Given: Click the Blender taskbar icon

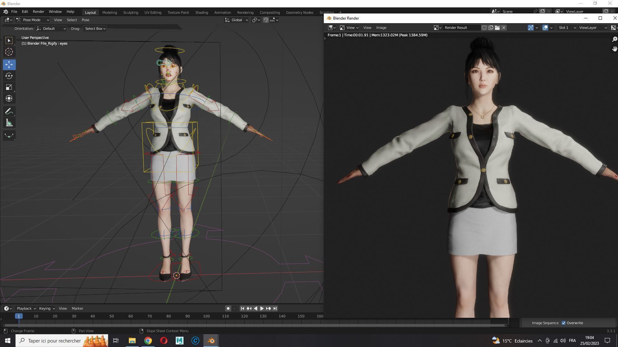Looking at the screenshot, I should tap(211, 341).
